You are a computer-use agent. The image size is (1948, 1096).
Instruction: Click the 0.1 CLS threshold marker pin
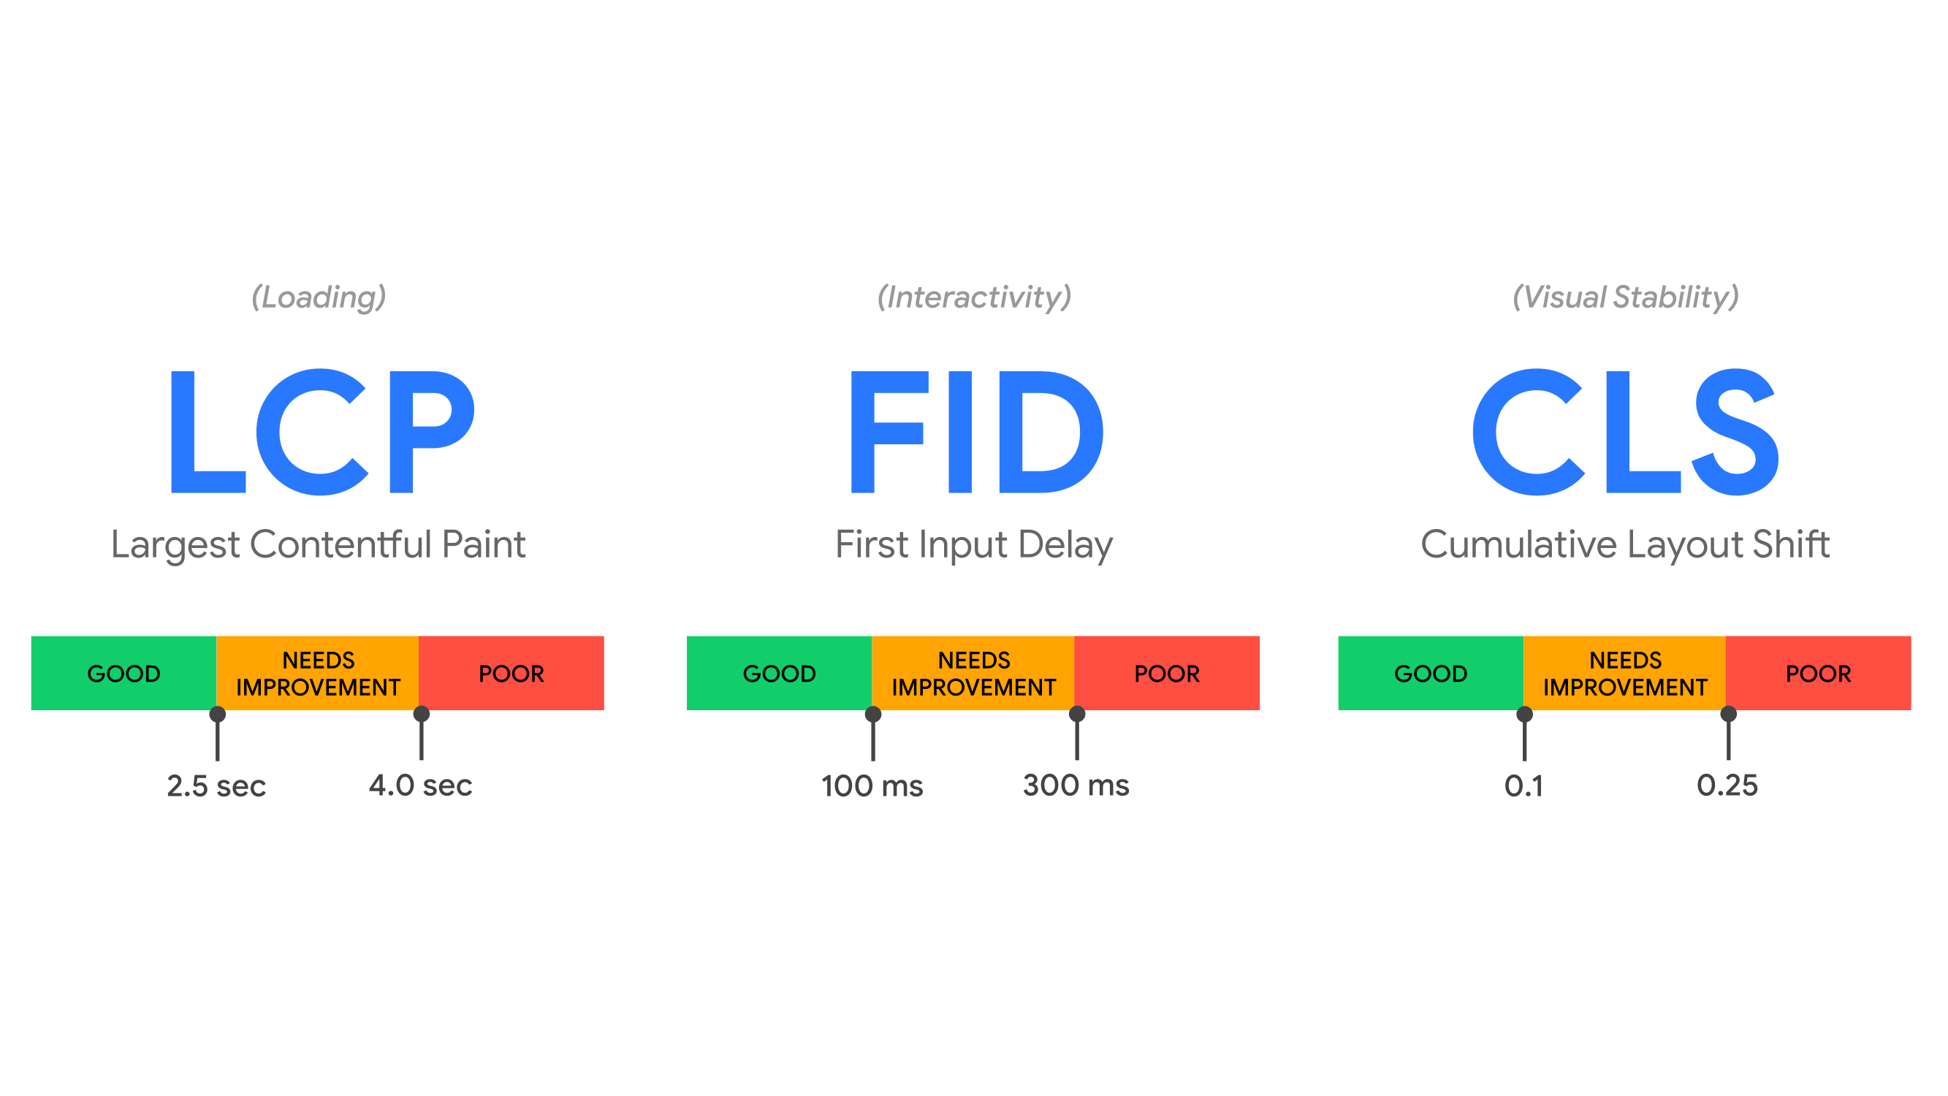click(1524, 715)
